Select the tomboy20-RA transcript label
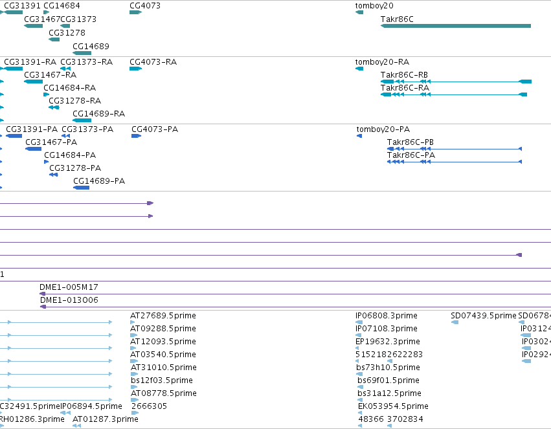This screenshot has width=551, height=429. coord(382,61)
